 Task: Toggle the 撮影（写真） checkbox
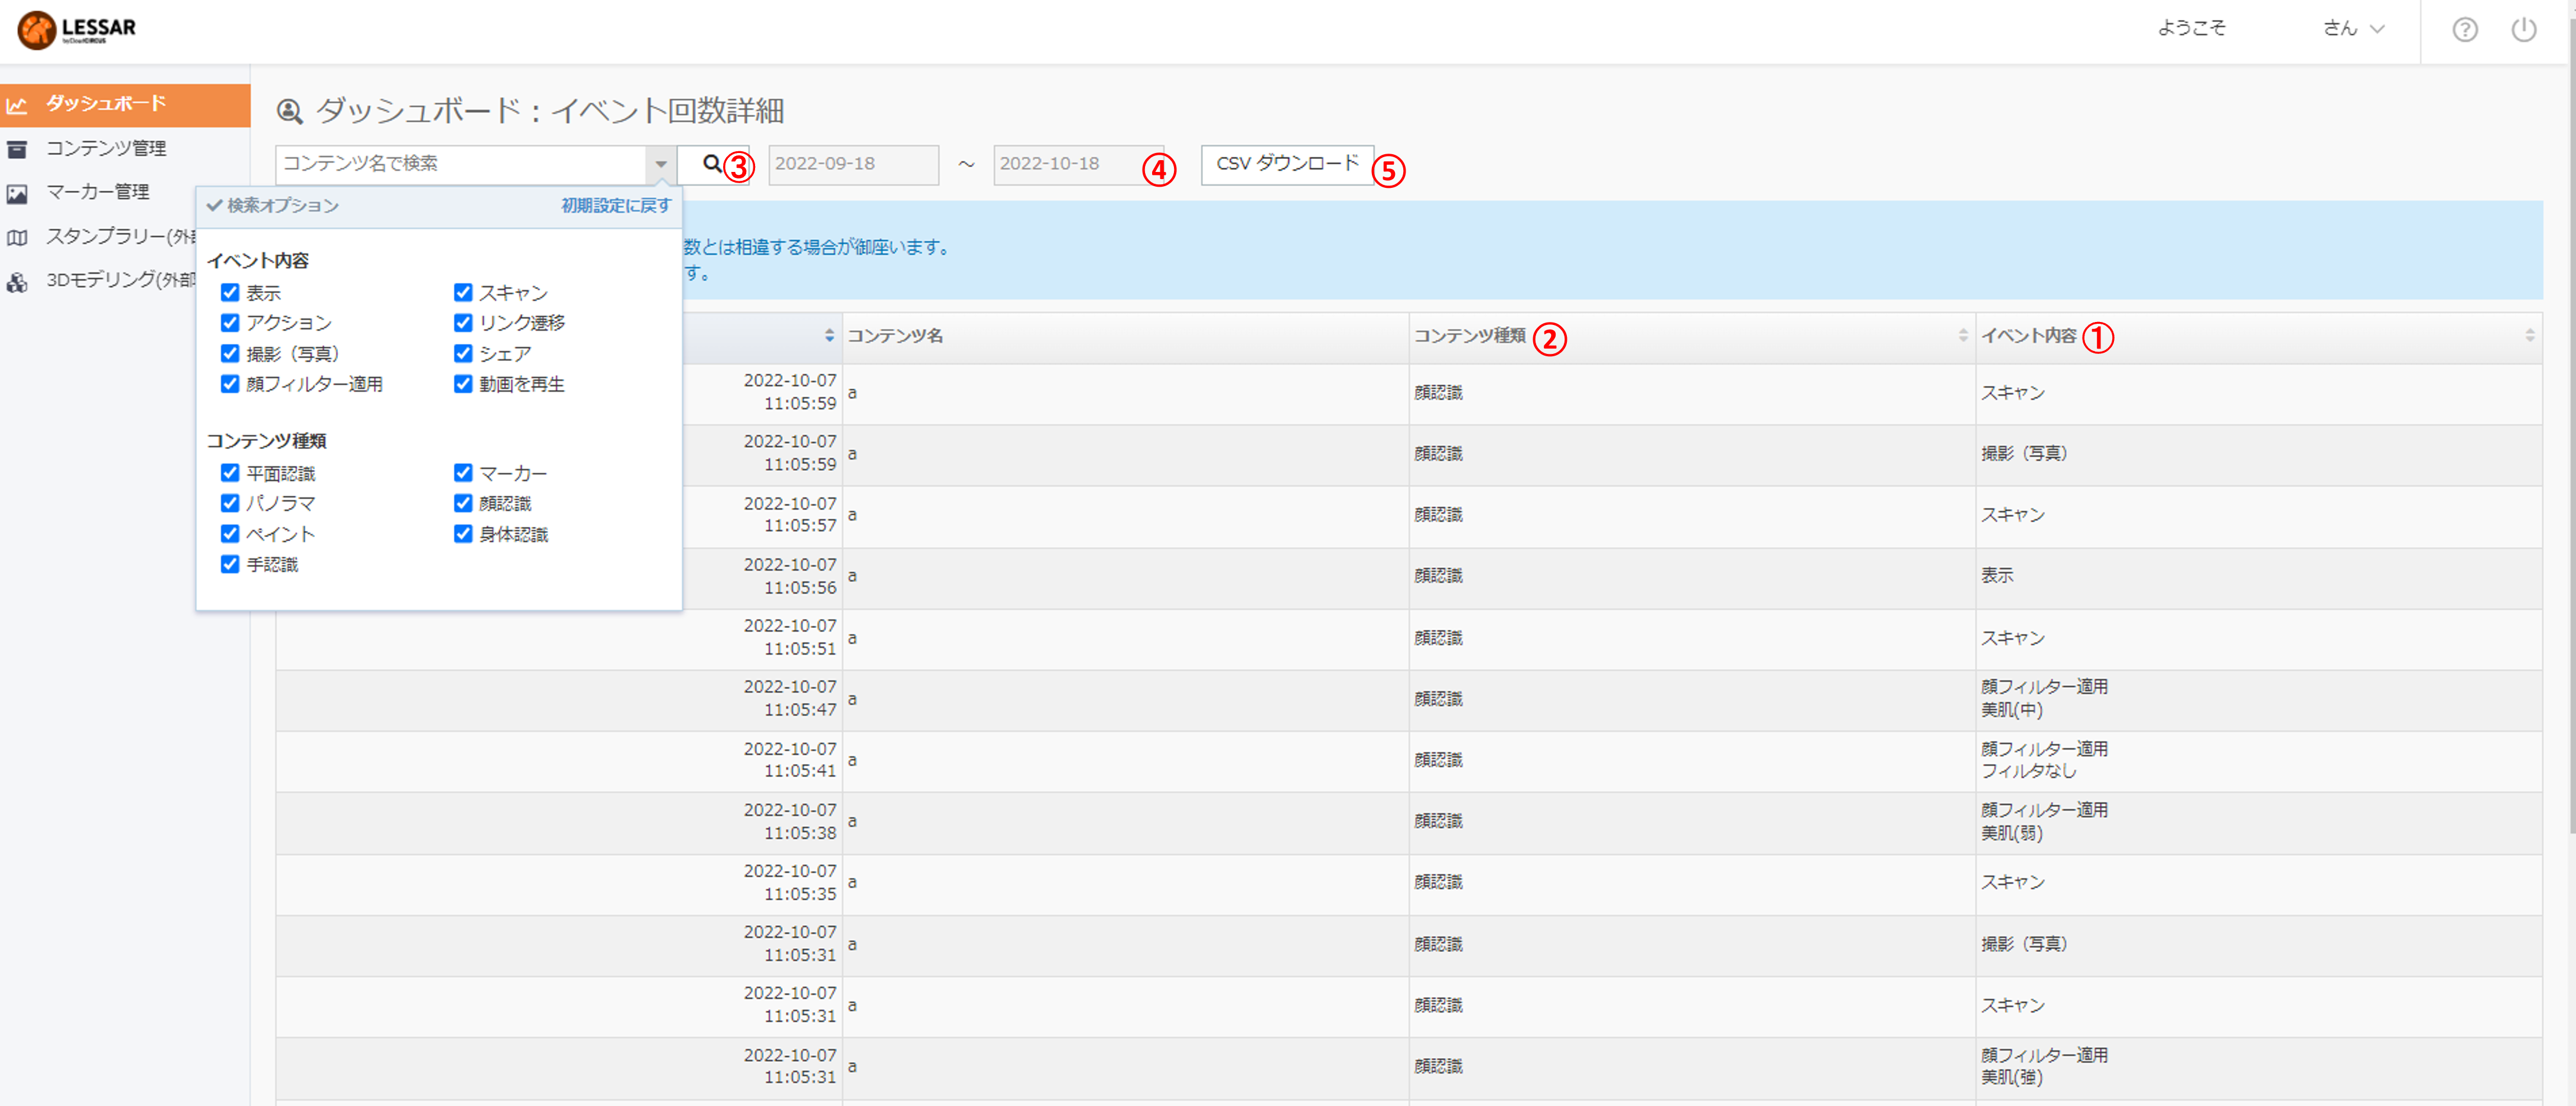(230, 353)
